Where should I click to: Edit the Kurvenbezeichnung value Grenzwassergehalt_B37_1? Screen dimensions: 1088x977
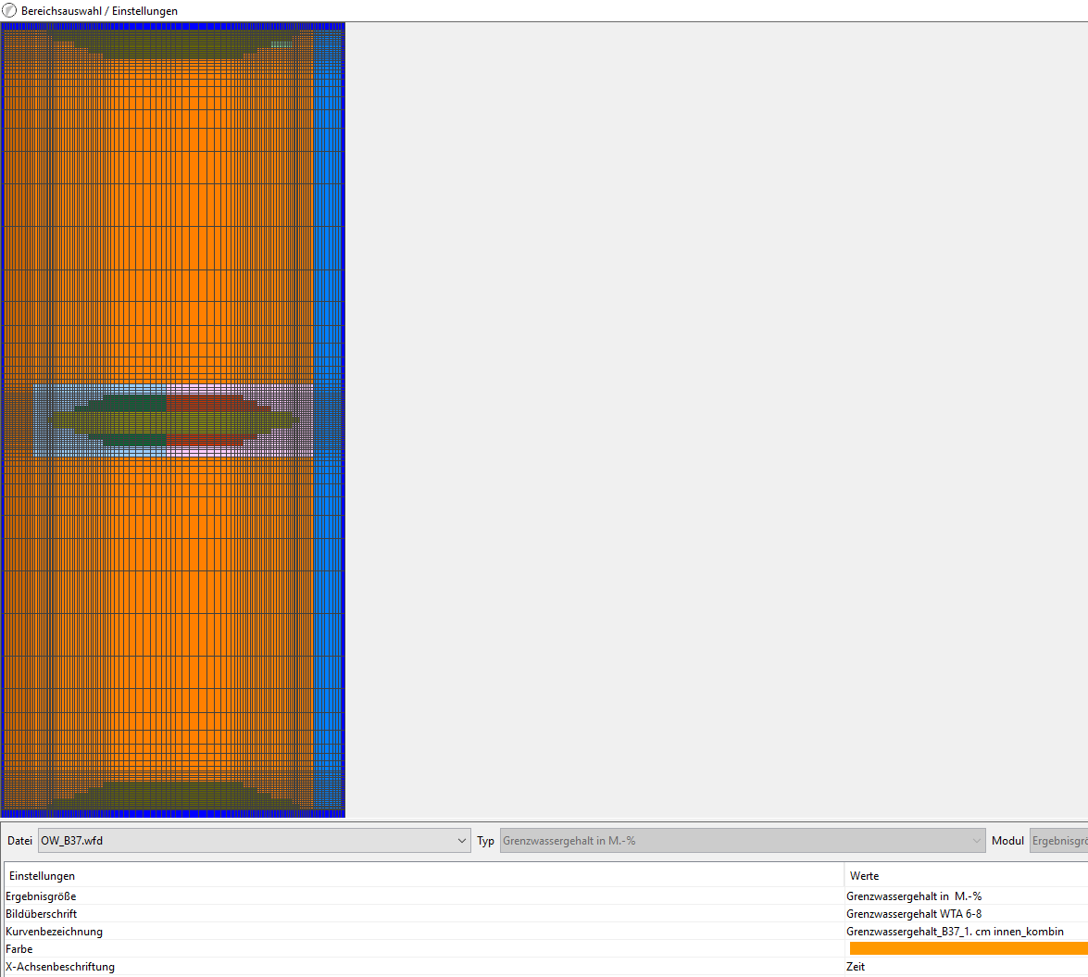(x=955, y=932)
